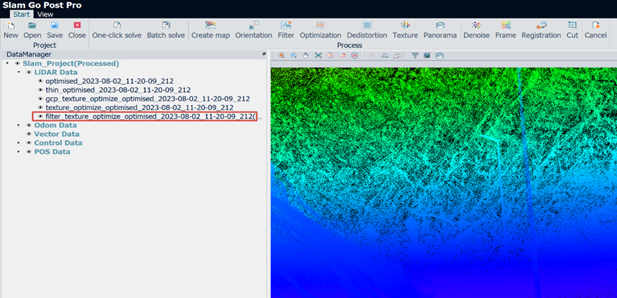
Task: Switch viewer to 2D mode
Action: (355, 56)
